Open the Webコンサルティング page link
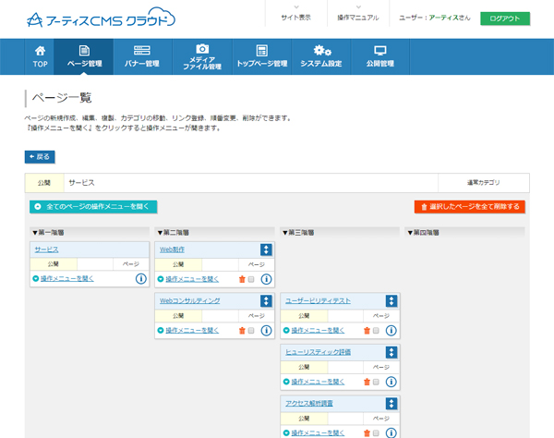554x438 pixels. (x=189, y=301)
